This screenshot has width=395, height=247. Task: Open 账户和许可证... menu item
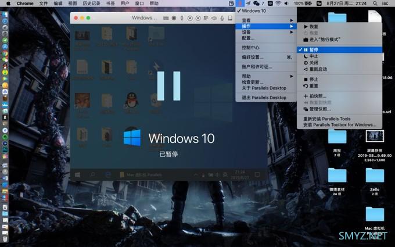pyautogui.click(x=266, y=67)
